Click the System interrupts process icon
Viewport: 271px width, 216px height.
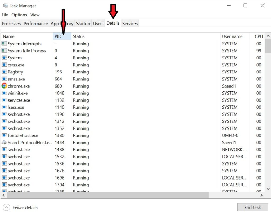(4, 44)
